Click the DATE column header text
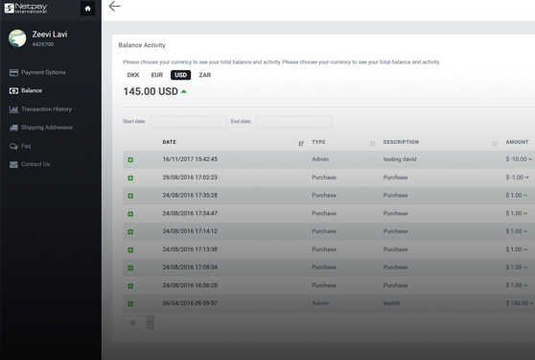 point(170,142)
